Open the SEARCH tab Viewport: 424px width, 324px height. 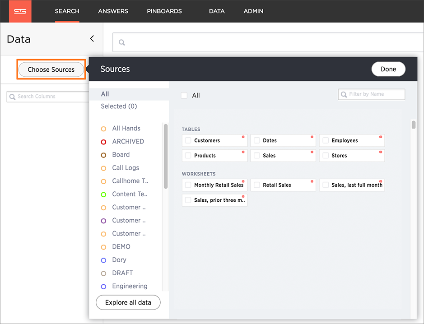point(67,11)
